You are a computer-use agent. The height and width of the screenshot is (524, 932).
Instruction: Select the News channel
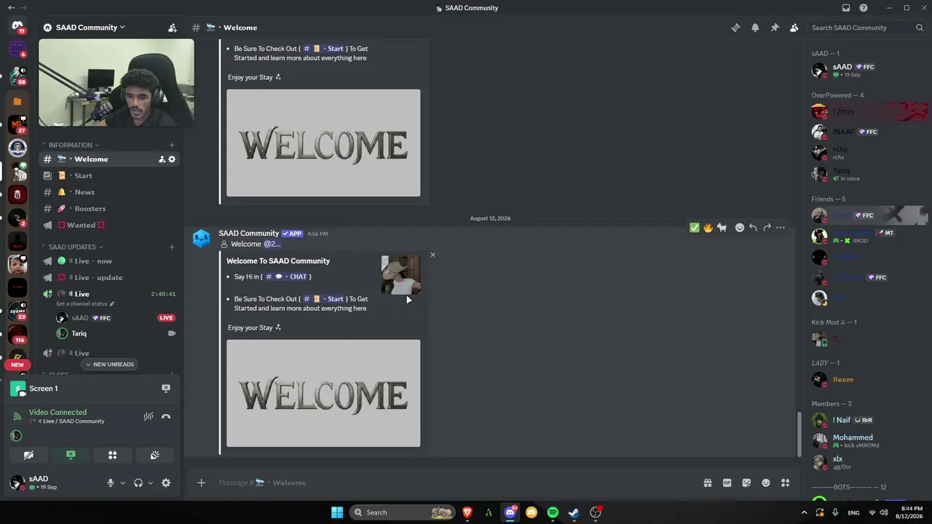pos(109,192)
